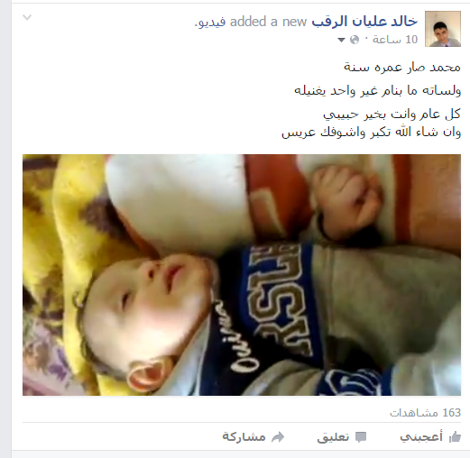This screenshot has height=458, width=470.
Task: Expand the privacy audience dropdown arrow
Action: coord(341,40)
